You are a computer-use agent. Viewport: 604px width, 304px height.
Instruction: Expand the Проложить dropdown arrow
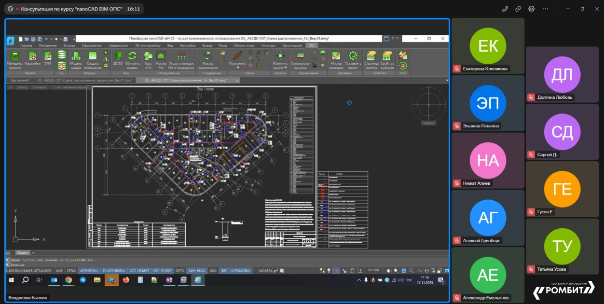coord(237,68)
